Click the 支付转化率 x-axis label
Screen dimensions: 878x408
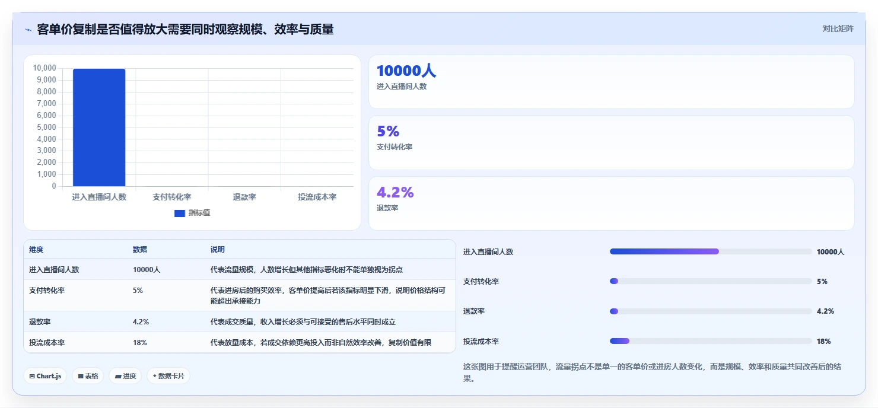(x=172, y=197)
